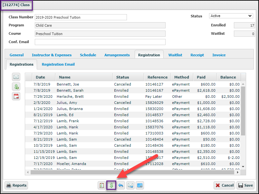Switch to the Invoice tab
Viewport: 259px width, 194px height.
tap(219, 55)
